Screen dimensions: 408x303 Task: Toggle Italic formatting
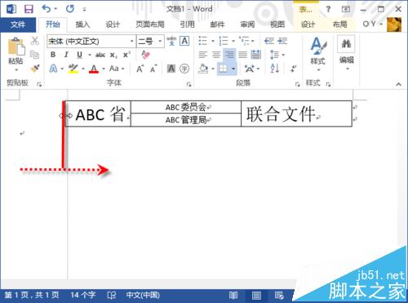(66, 55)
